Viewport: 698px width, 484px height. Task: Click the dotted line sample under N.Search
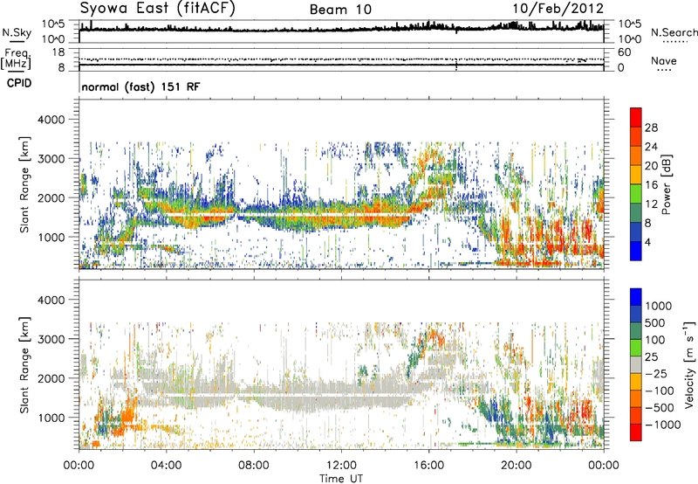pos(674,41)
